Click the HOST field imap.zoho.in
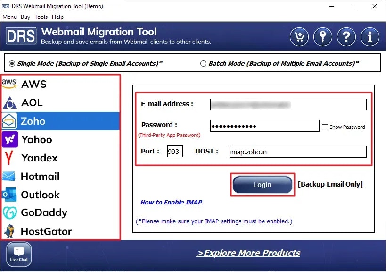 coord(298,152)
